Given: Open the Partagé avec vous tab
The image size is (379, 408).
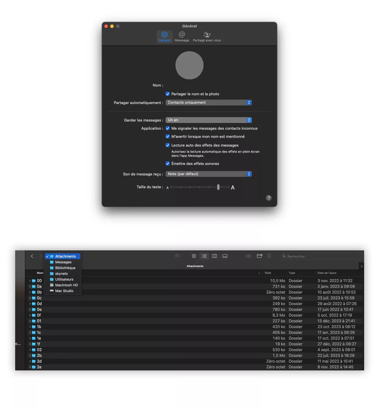Looking at the screenshot, I should point(207,37).
